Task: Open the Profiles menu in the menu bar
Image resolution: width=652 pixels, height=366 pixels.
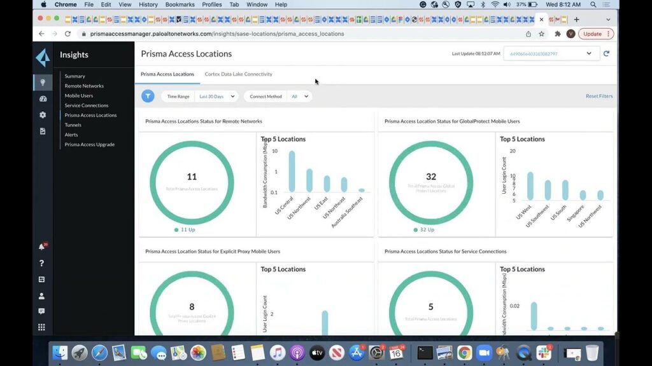Action: pyautogui.click(x=211, y=4)
